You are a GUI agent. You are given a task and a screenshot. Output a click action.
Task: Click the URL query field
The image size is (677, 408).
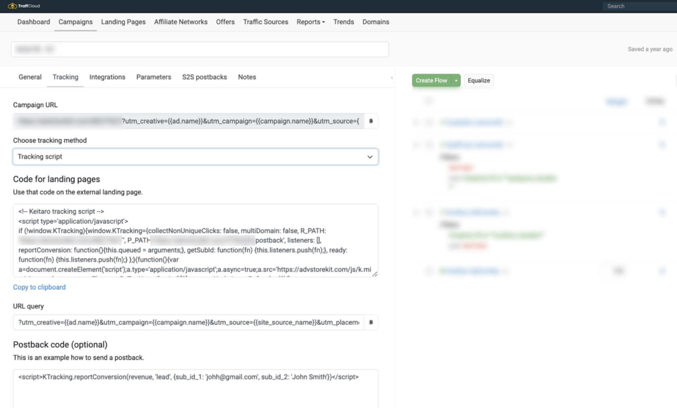pyautogui.click(x=189, y=322)
